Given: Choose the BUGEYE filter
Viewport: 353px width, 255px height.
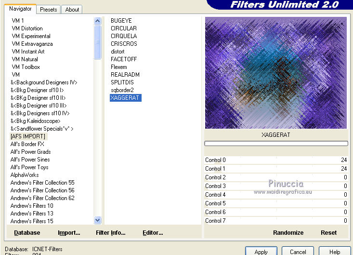Looking at the screenshot, I should point(121,21).
